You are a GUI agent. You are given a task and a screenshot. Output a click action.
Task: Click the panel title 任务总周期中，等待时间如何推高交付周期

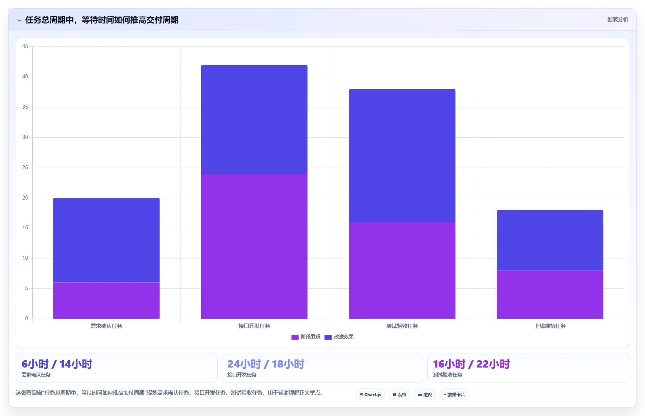[102, 20]
